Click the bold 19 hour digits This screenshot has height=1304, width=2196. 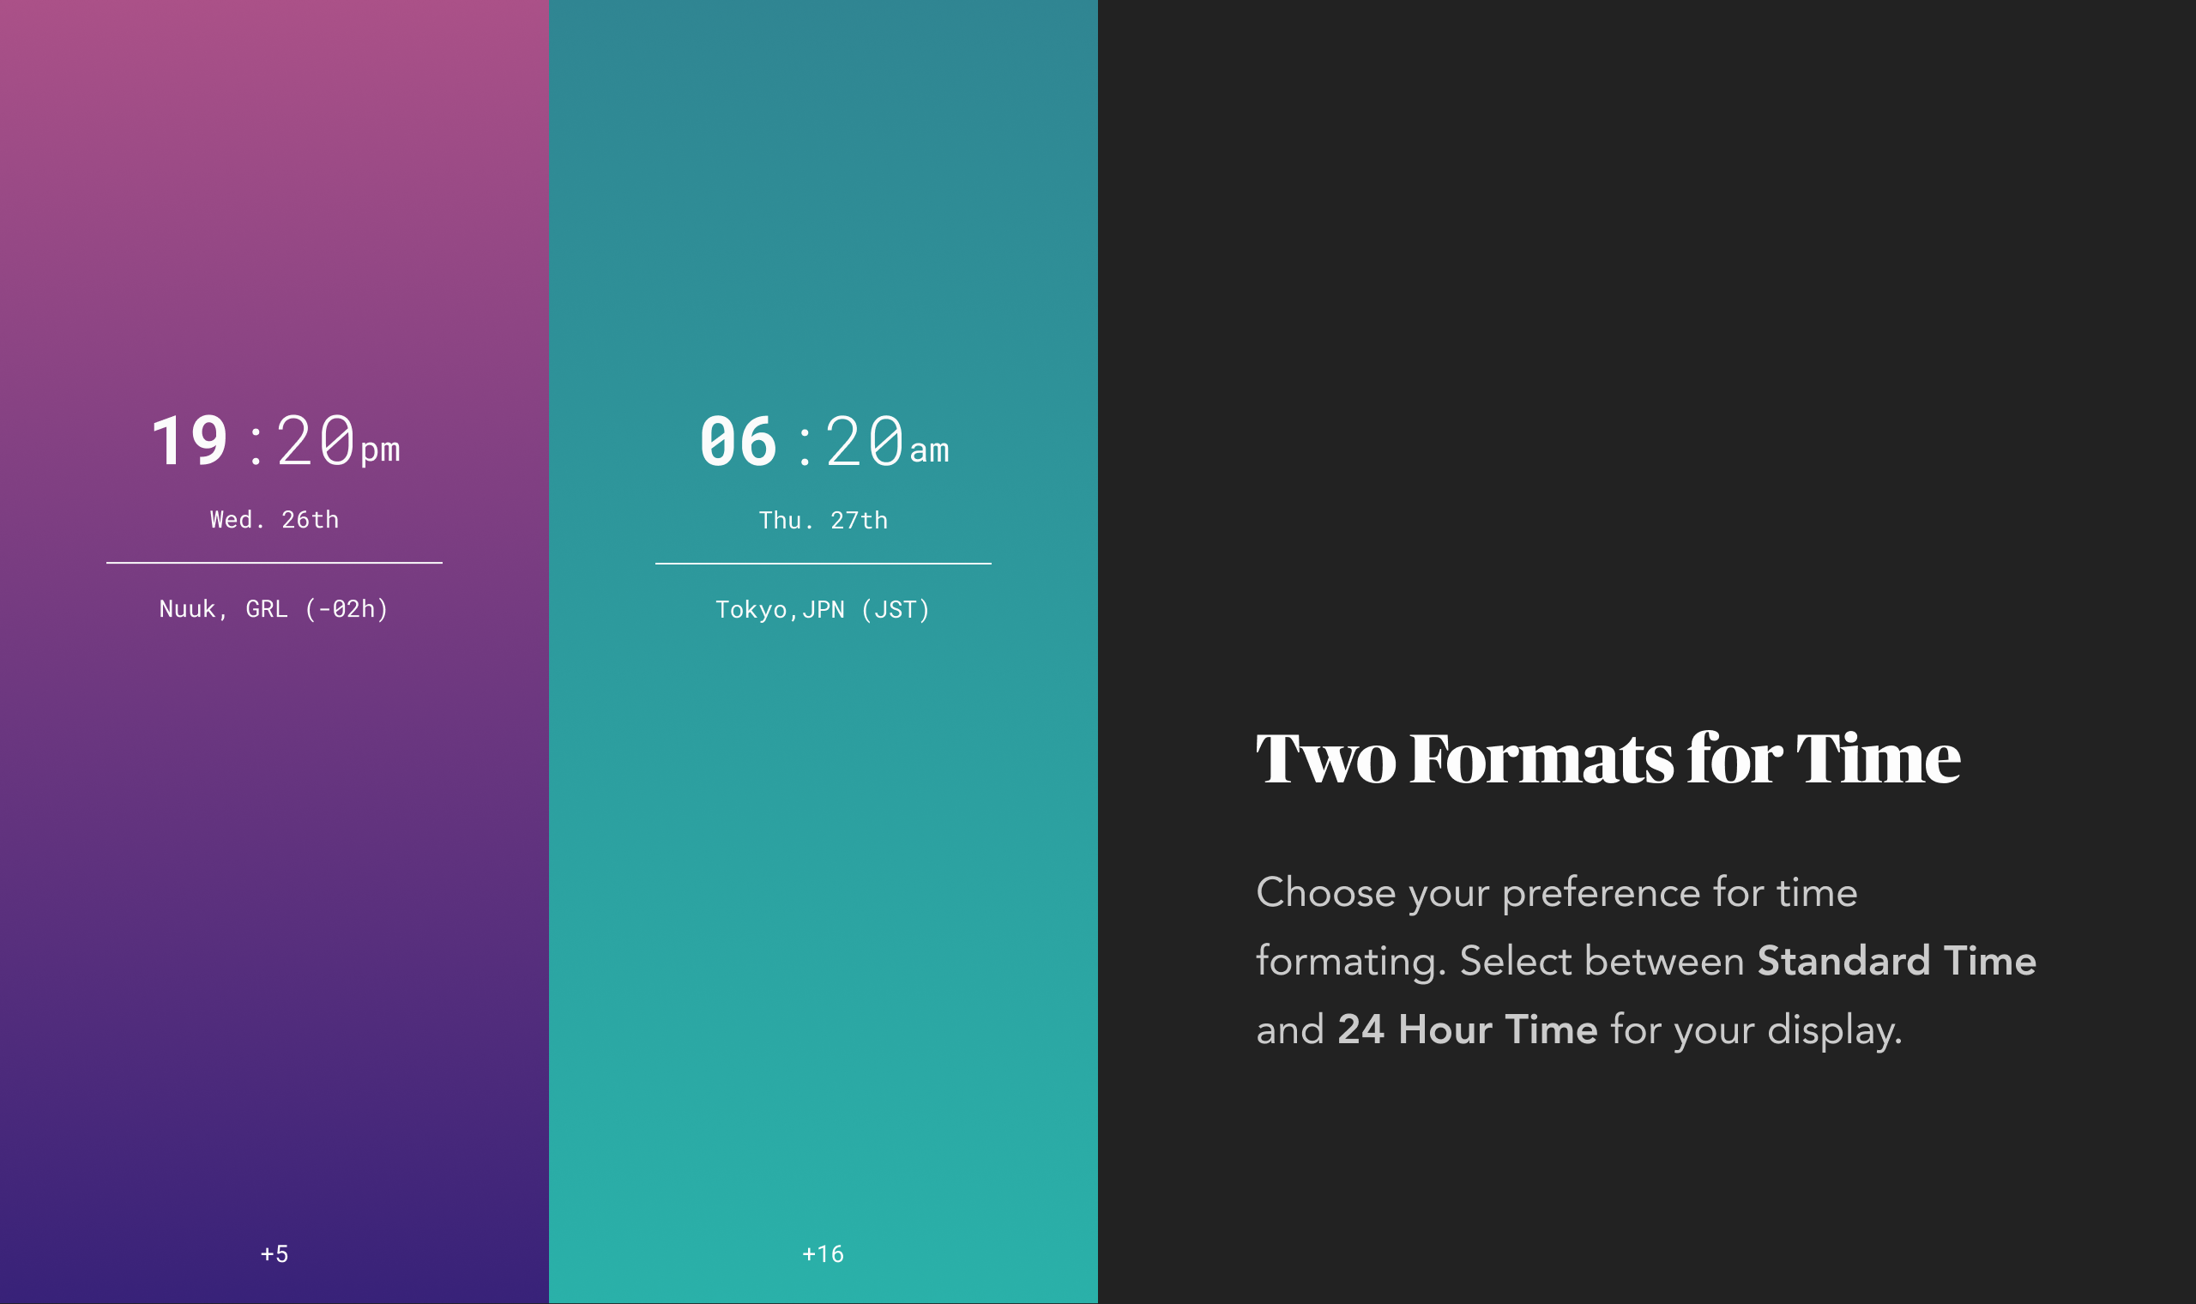(x=189, y=441)
